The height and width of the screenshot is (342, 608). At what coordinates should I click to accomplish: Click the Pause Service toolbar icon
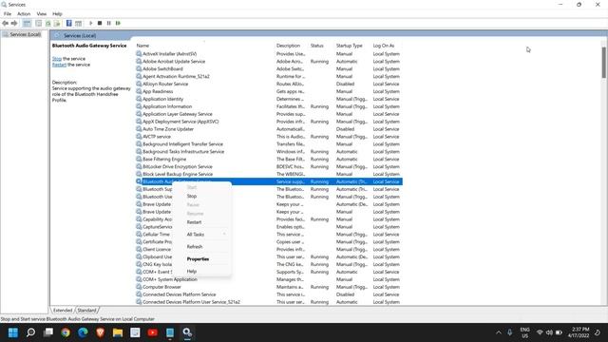(109, 23)
